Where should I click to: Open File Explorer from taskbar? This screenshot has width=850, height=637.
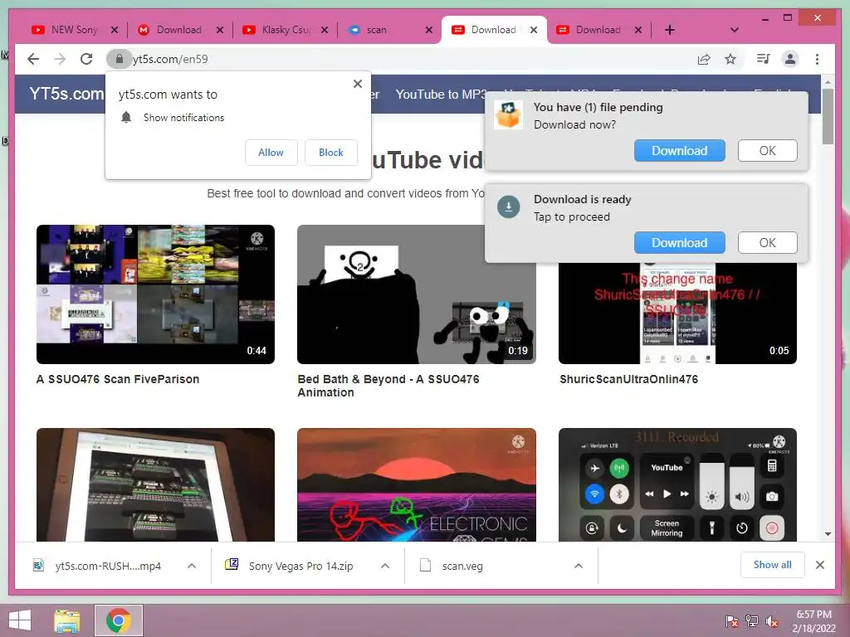[x=66, y=620]
